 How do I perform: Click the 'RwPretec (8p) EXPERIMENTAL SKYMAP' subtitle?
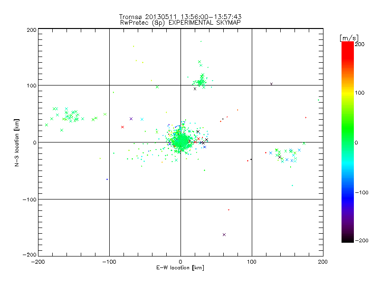point(180,23)
